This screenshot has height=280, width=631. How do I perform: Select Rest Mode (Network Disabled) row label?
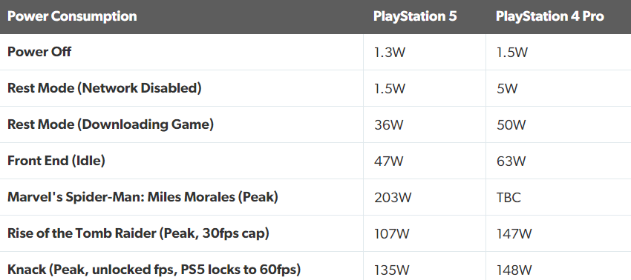[x=104, y=88]
